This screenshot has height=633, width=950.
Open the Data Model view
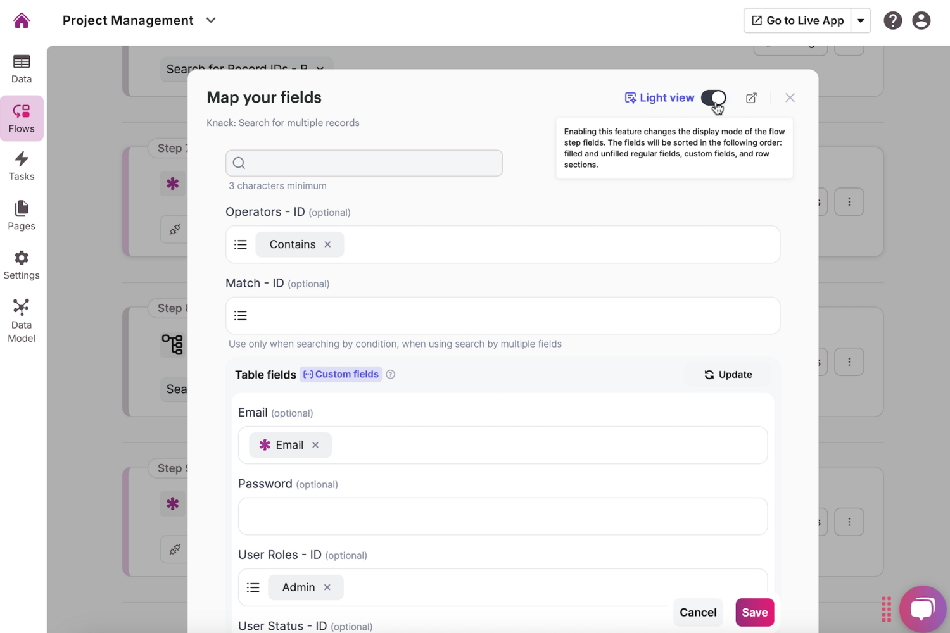pos(22,320)
